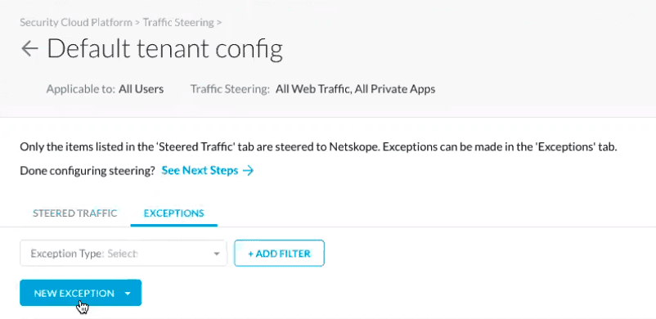Screen dimensions: 656x319
Task: Click the Exception Type Select field
Action: [124, 254]
